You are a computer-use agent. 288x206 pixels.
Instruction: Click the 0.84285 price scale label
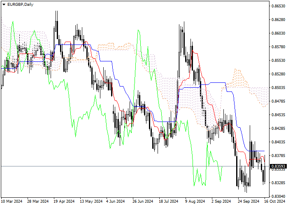point(279,129)
